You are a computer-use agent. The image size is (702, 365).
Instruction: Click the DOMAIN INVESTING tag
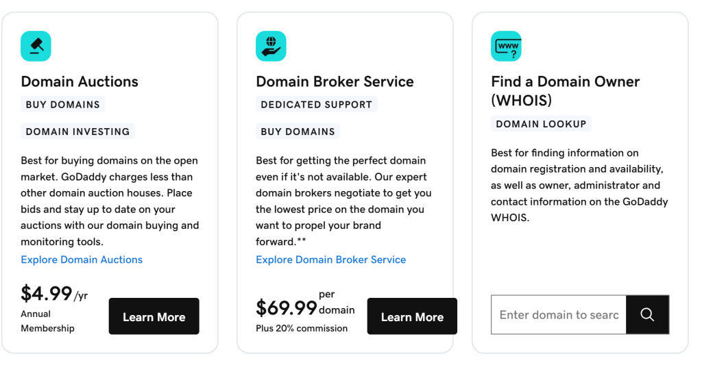(x=78, y=131)
